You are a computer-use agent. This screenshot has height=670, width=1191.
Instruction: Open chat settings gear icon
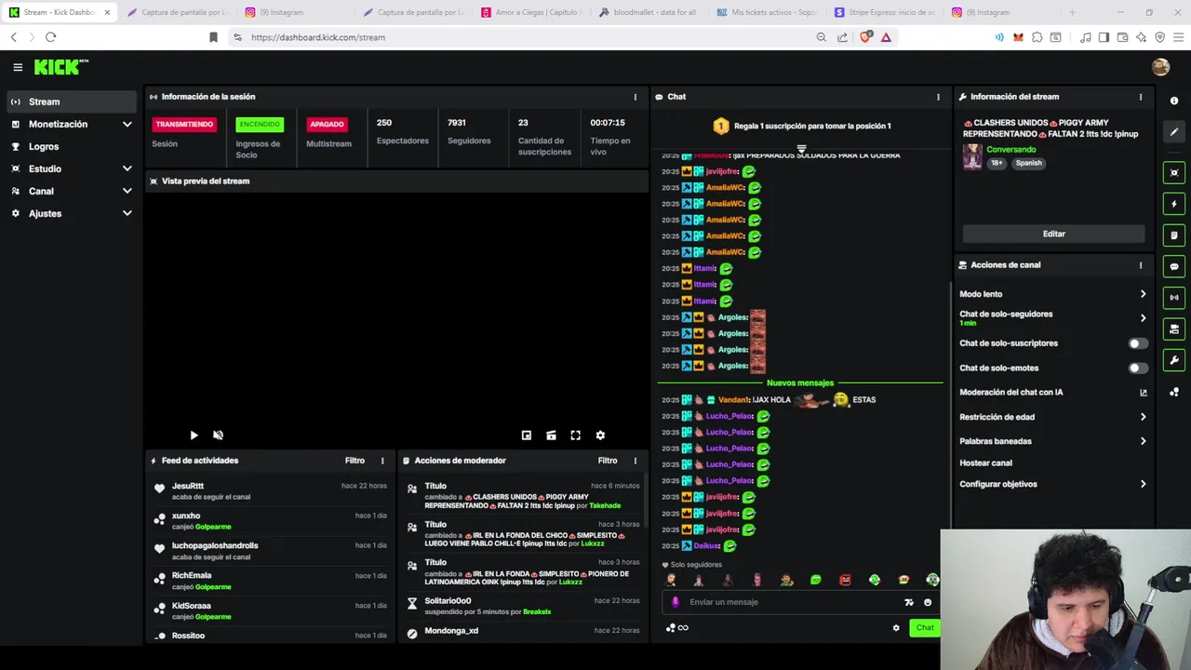pos(896,628)
